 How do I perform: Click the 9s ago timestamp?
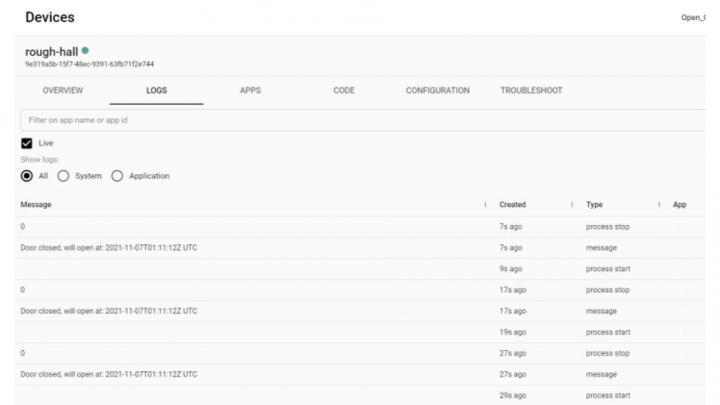tap(510, 268)
